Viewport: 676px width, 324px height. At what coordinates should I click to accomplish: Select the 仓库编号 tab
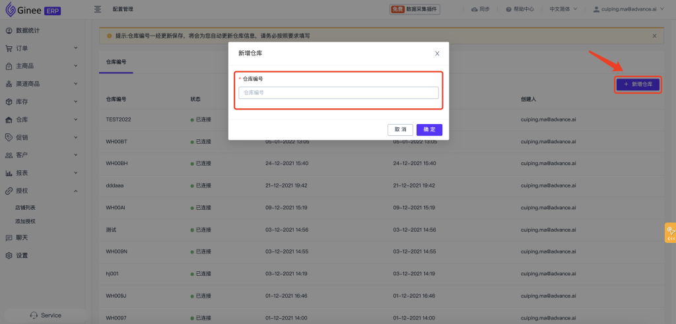point(116,62)
